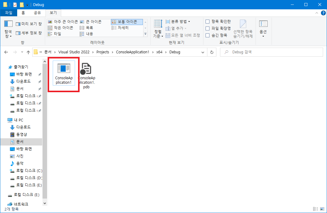Open 동영상 under 내 PC
327x213 pixels.
[21, 134]
